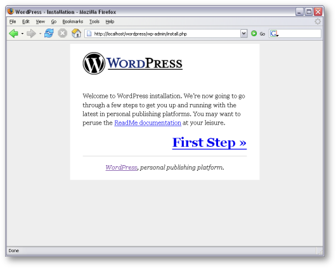
Task: Click the Done status bar text
Action: (x=14, y=251)
